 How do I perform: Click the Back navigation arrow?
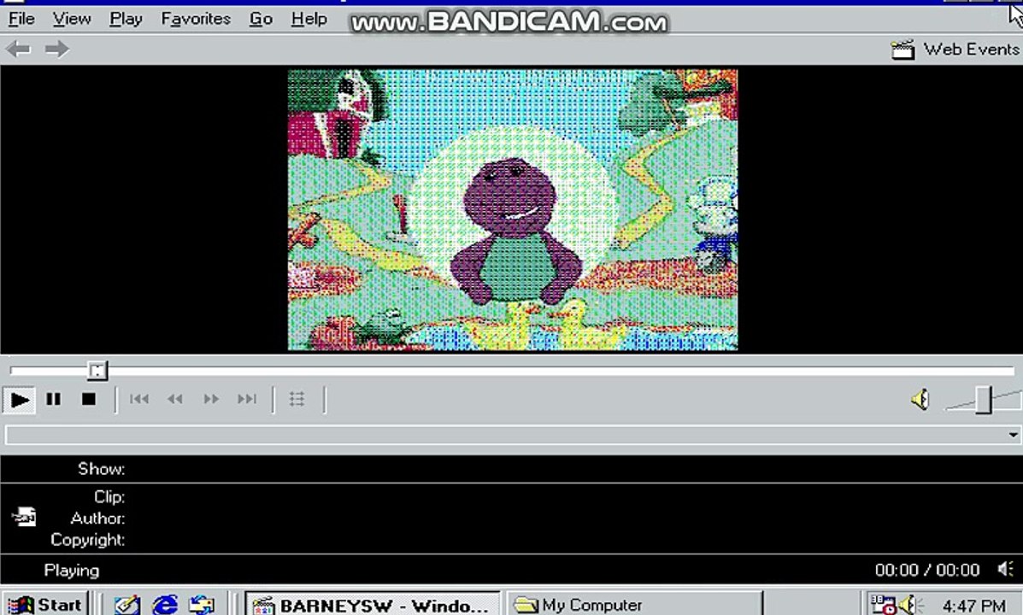tap(18, 49)
